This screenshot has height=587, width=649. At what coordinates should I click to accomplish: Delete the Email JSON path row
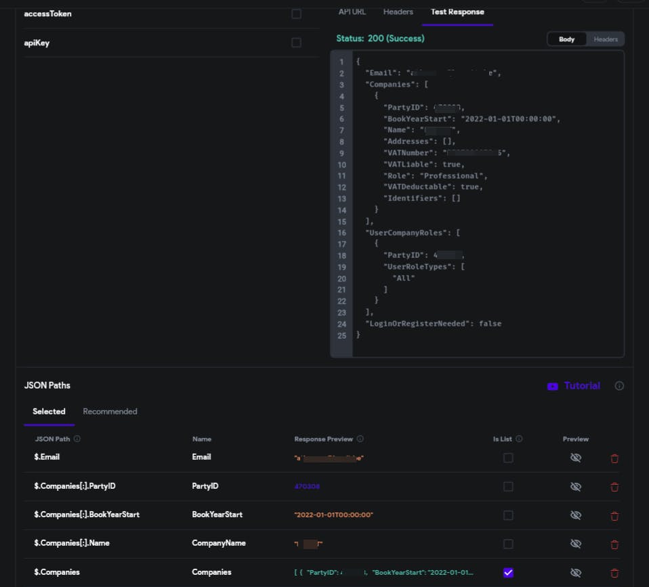pyautogui.click(x=614, y=458)
